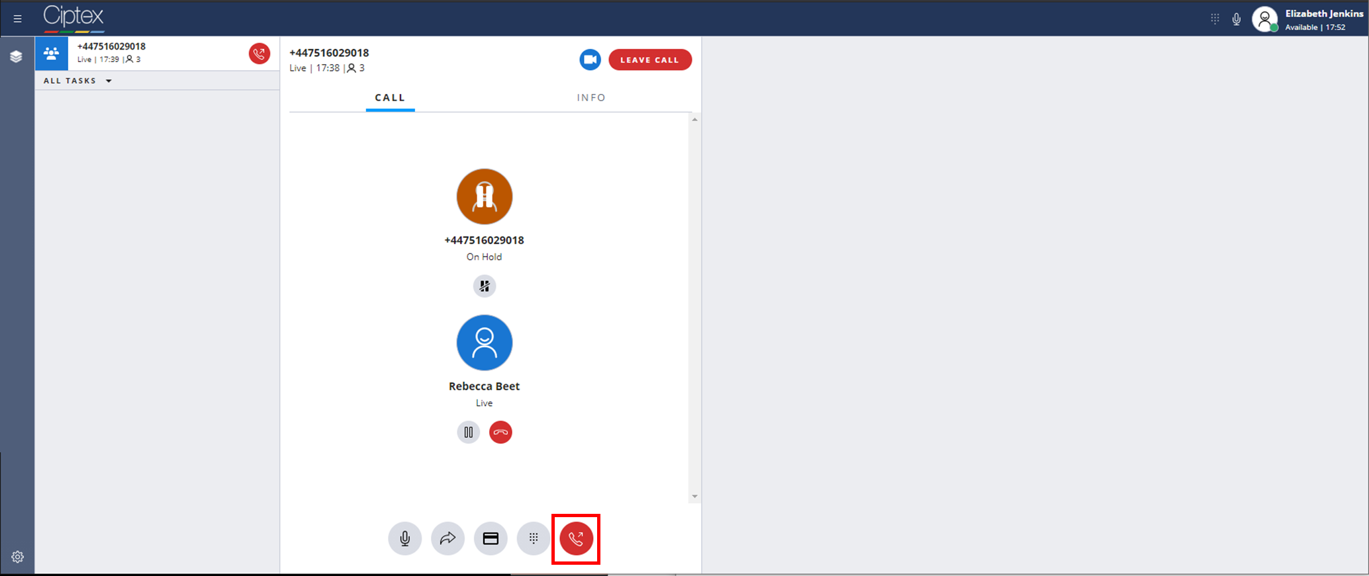Mute microphone in call controls
1369x576 pixels.
[x=404, y=538]
